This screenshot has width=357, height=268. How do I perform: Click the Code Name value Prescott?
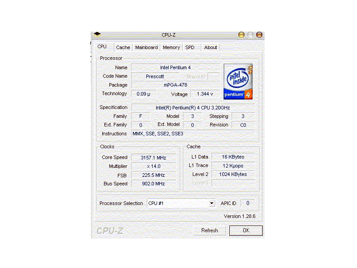click(155, 76)
